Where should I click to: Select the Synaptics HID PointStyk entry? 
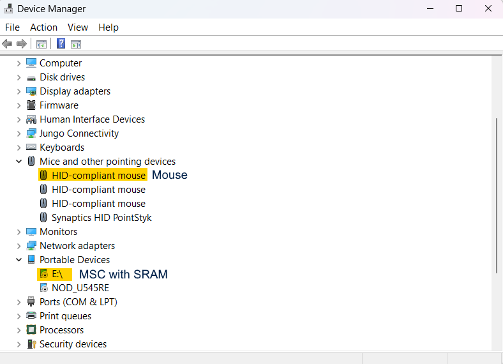[101, 217]
